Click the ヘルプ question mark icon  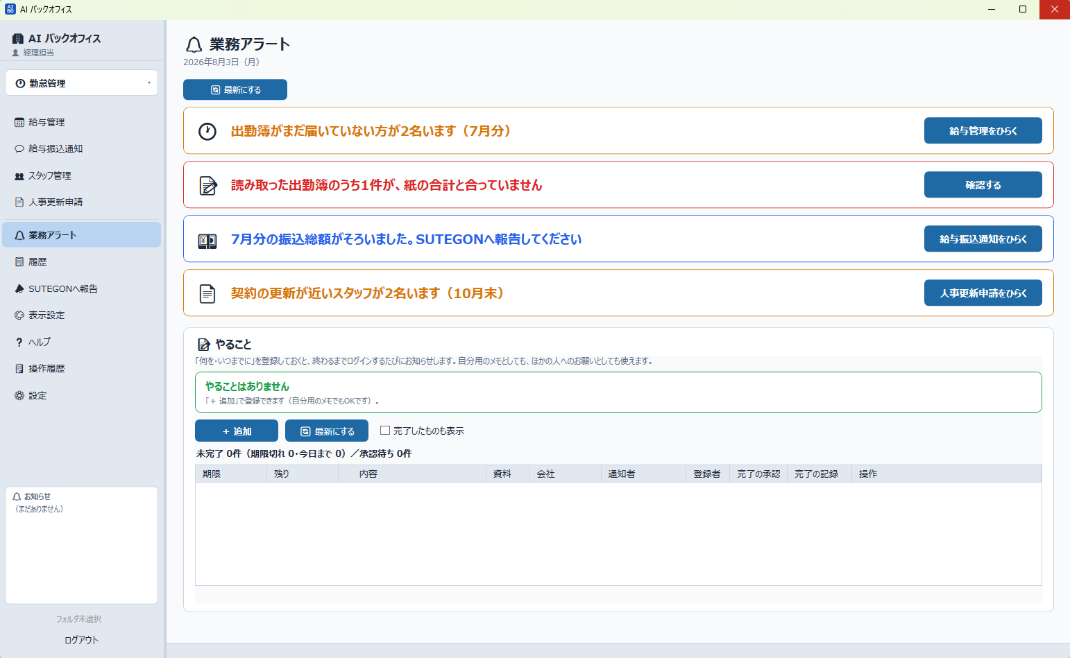19,342
